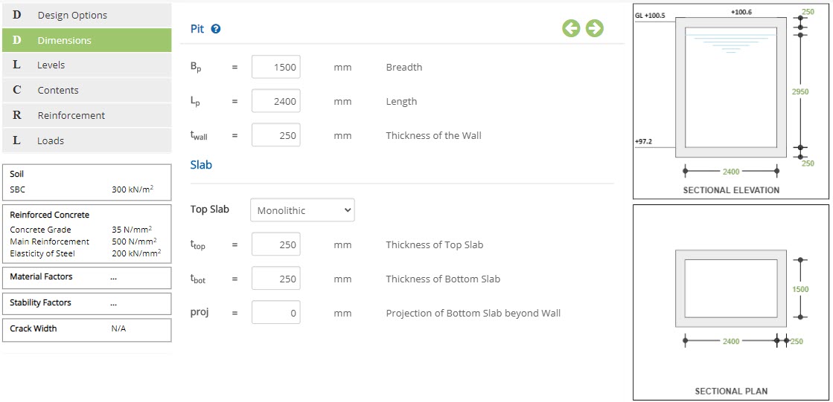833x402 pixels.
Task: Select the Dimensions menu item
Action: pyautogui.click(x=86, y=40)
